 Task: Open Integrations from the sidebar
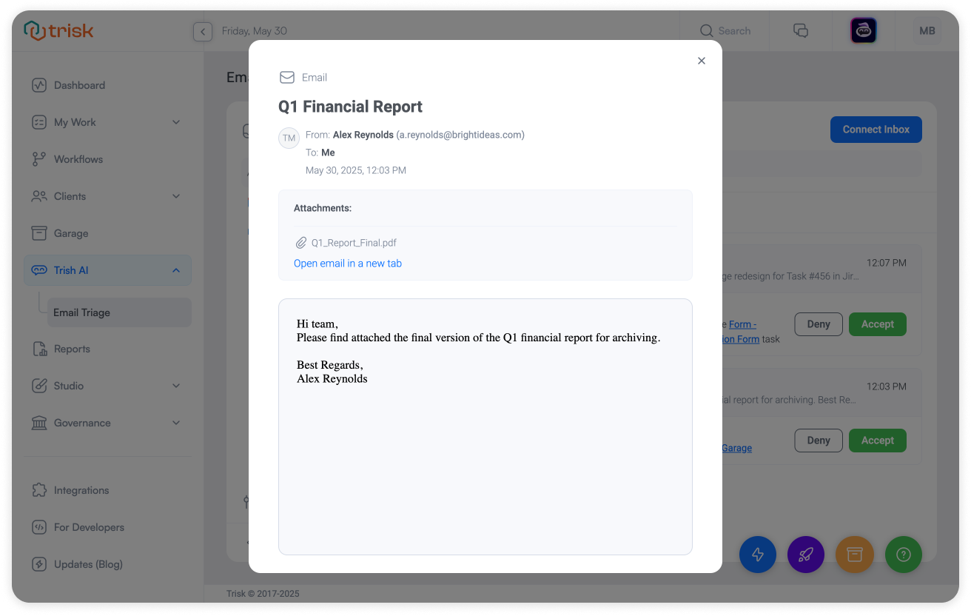[x=81, y=490]
